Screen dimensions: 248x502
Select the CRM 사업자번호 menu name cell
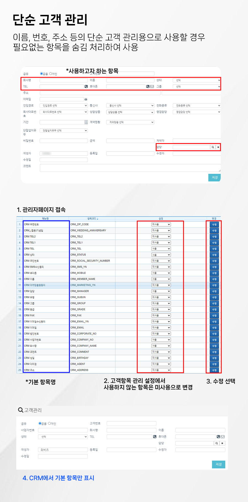click(x=33, y=340)
